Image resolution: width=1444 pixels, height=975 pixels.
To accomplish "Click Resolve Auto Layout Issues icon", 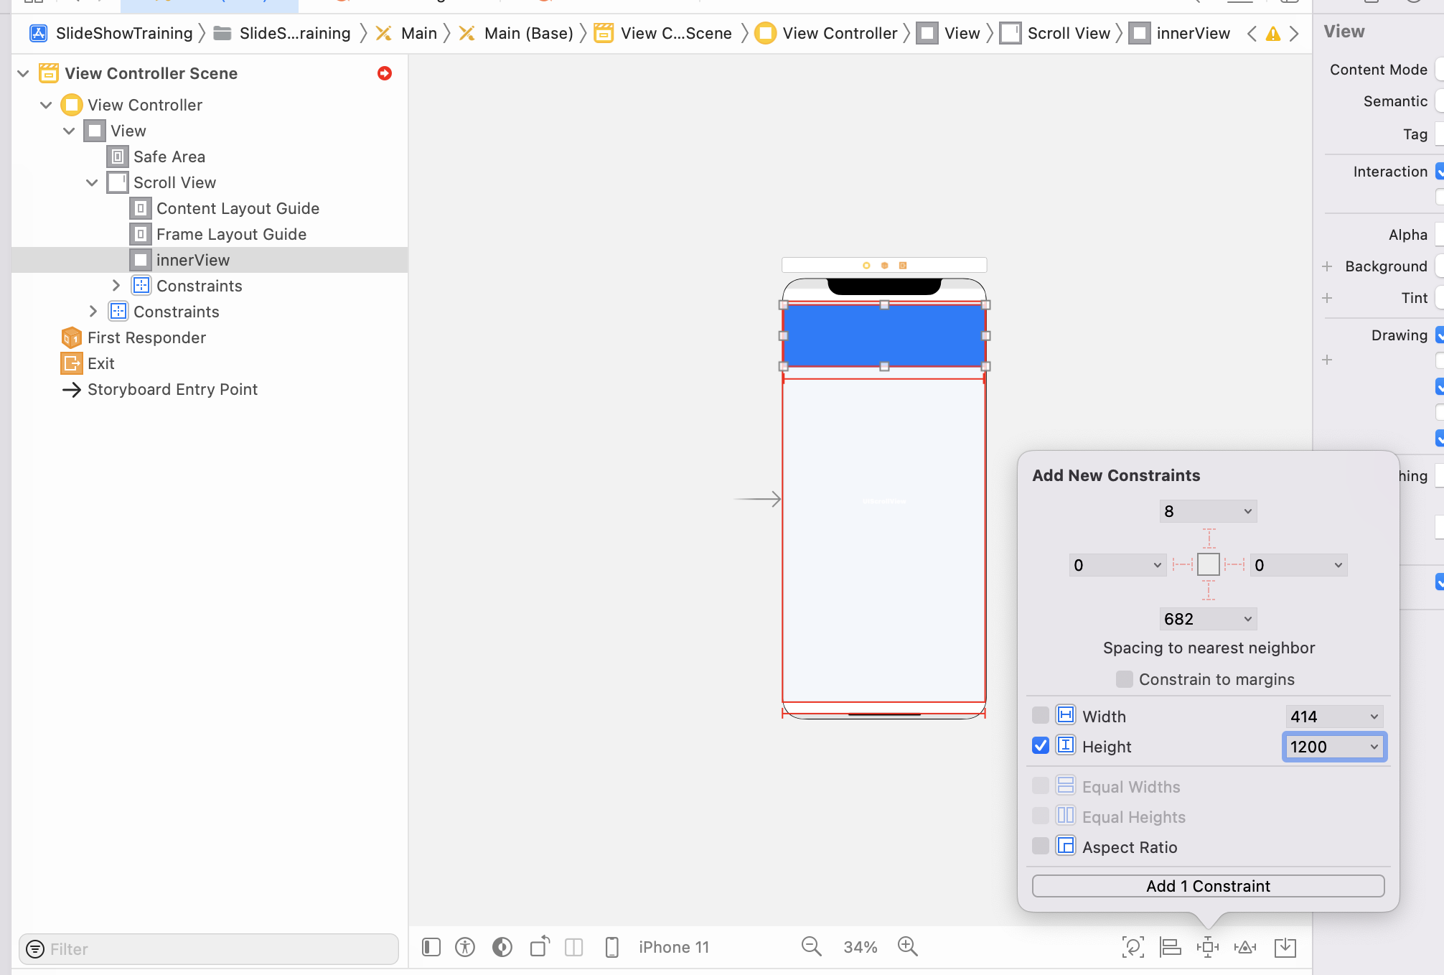I will click(x=1245, y=947).
